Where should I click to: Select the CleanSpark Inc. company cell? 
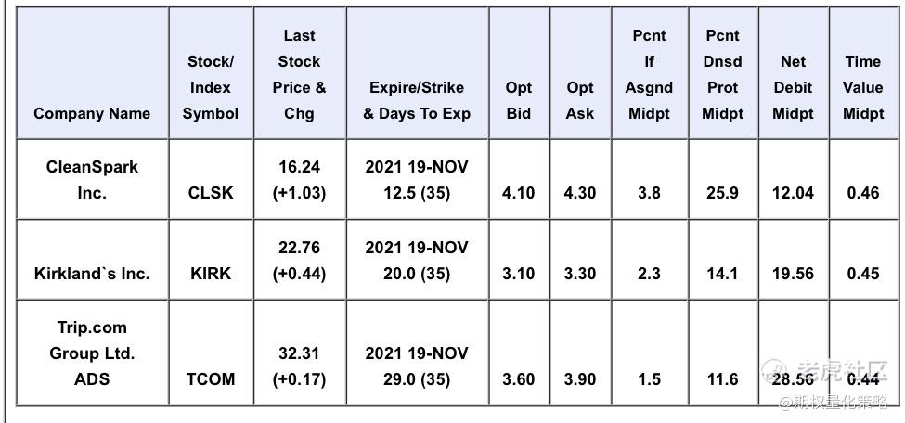pyautogui.click(x=92, y=179)
